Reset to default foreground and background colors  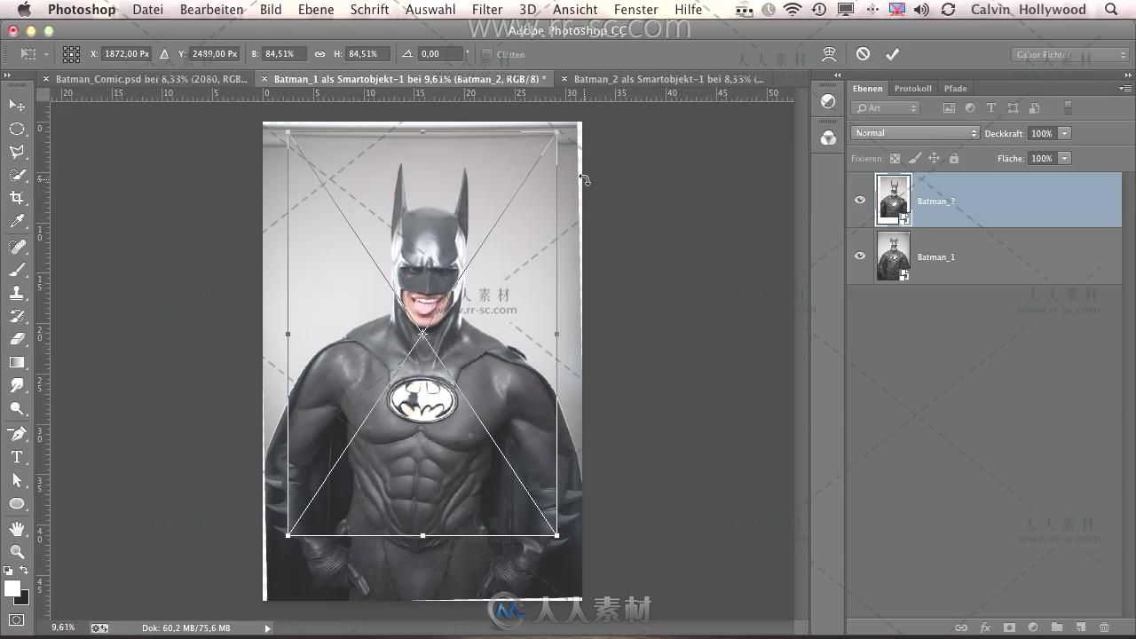coord(8,571)
